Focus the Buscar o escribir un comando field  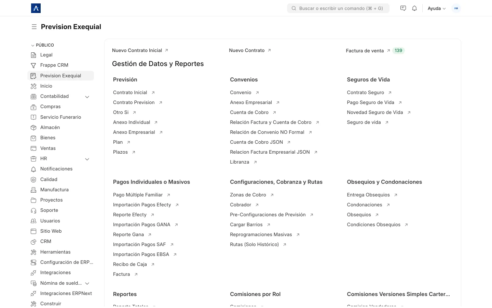(x=338, y=8)
